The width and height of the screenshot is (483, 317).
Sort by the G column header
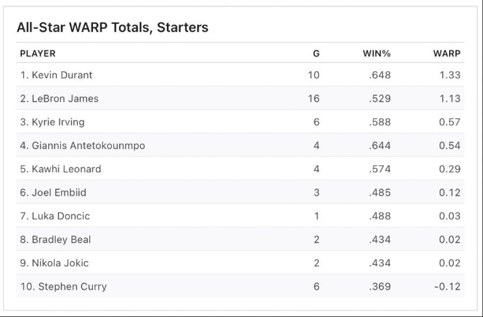tap(316, 54)
